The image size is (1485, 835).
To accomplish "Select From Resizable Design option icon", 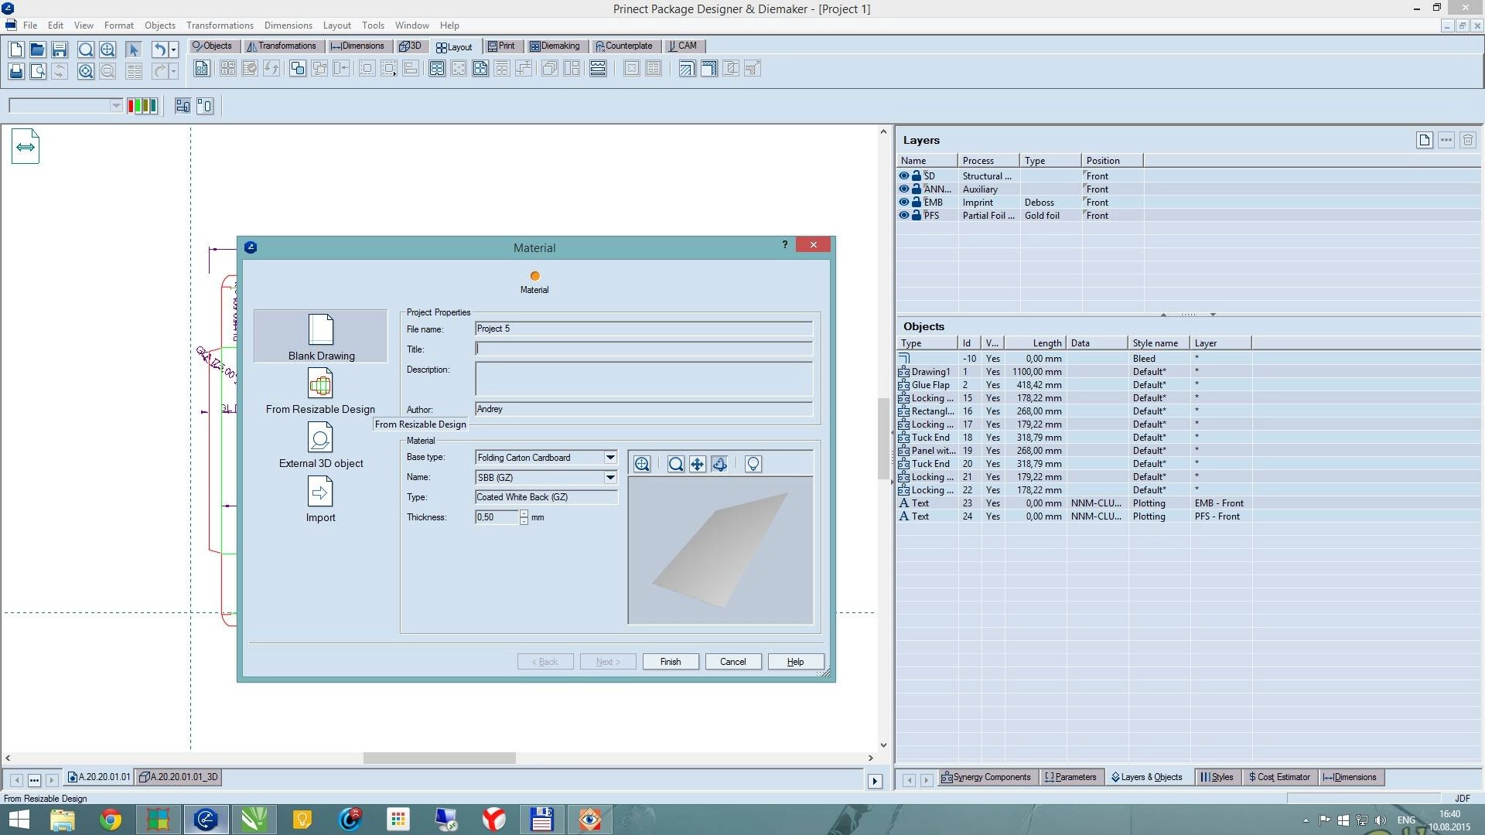I will point(320,383).
